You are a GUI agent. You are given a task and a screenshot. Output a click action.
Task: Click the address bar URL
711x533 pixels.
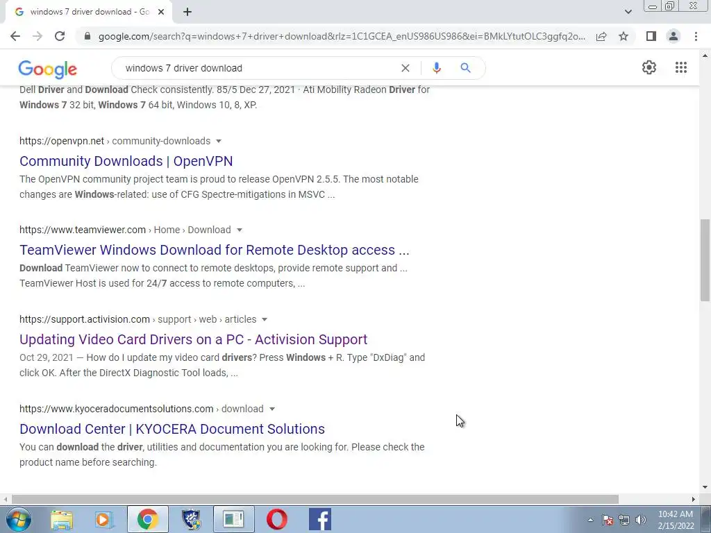tap(342, 36)
